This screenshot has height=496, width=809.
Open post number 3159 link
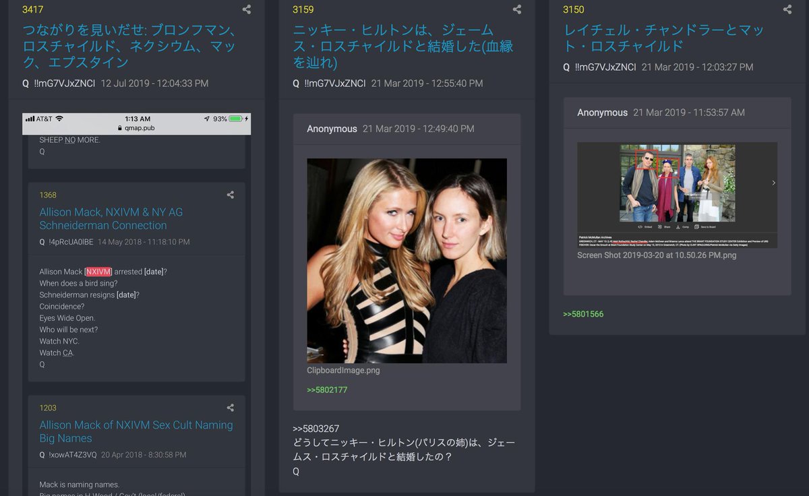tap(303, 9)
